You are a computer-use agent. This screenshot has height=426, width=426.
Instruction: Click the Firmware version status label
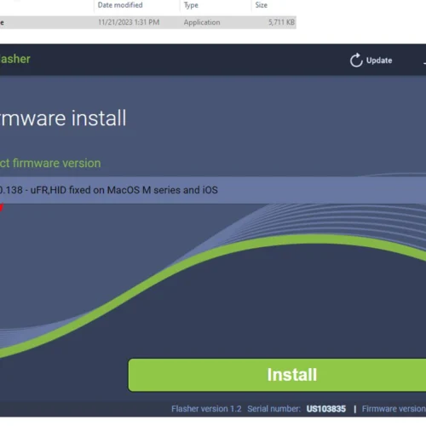(394, 409)
